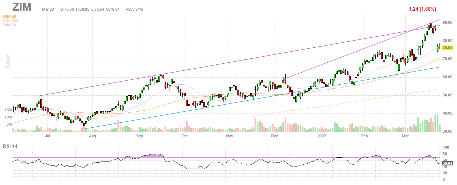The height and width of the screenshot is (185, 457).
Task: Click the 15M volume axis label
Action: (x=9, y=110)
